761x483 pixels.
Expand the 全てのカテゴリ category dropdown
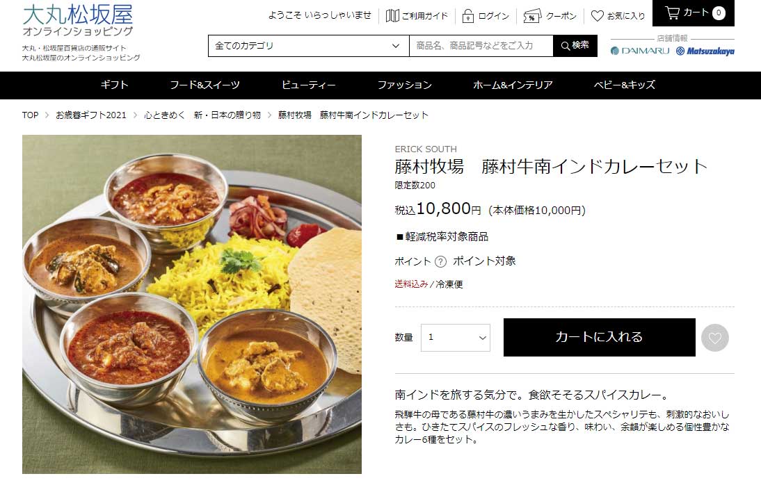(309, 46)
